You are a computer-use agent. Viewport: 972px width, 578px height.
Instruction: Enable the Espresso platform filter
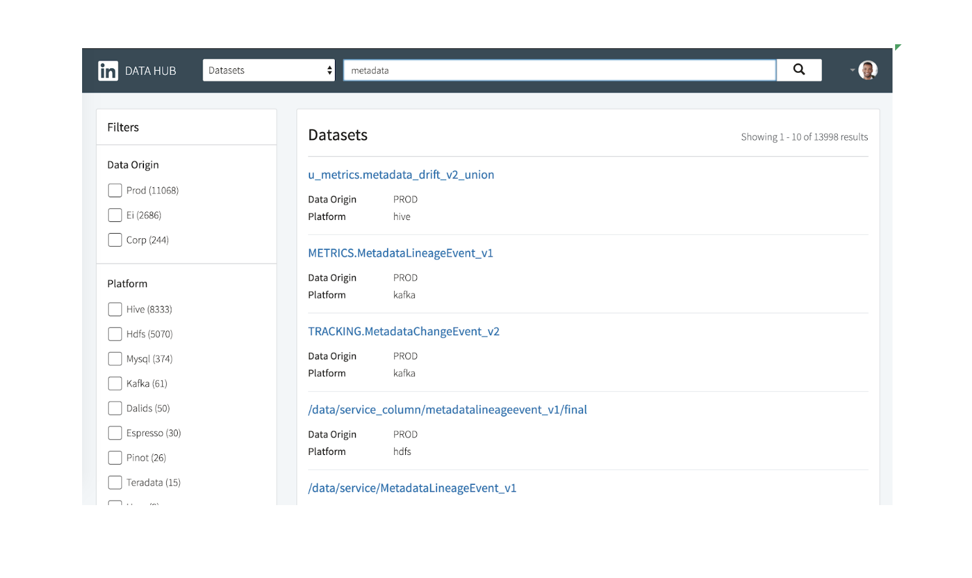[x=115, y=432]
